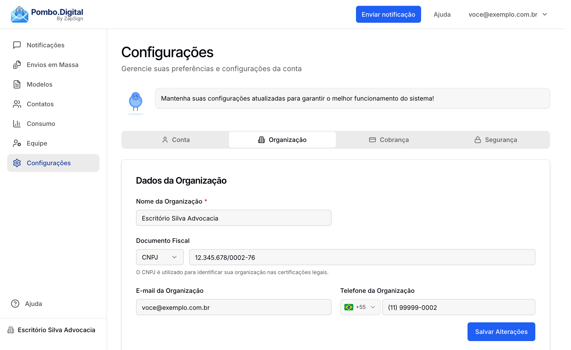This screenshot has height=350, width=571.
Task: Click the Salvar Alterações button
Action: [501, 332]
